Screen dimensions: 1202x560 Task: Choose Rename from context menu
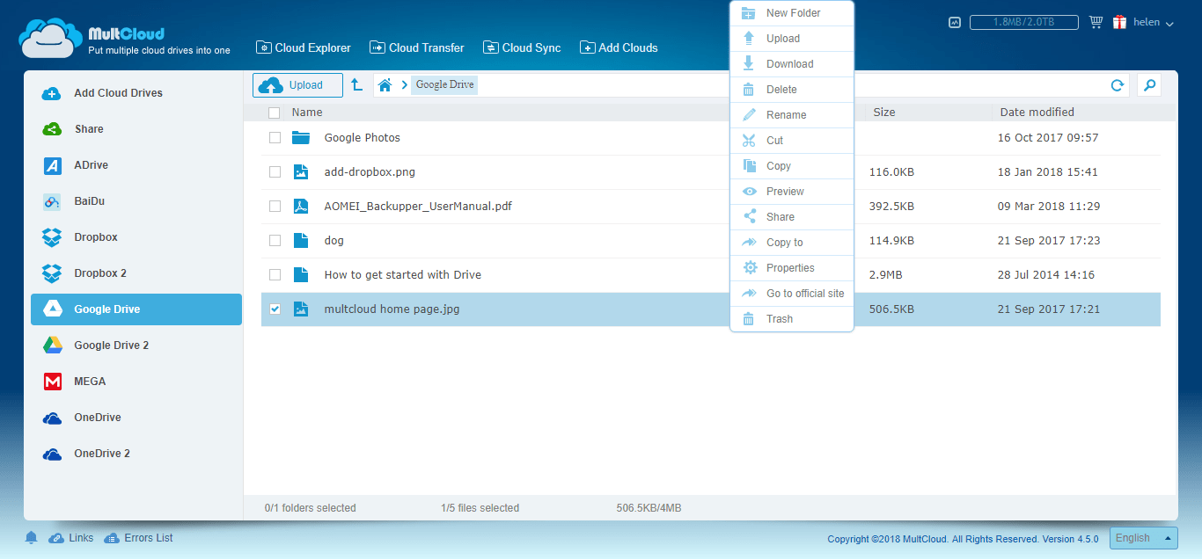[x=792, y=115]
